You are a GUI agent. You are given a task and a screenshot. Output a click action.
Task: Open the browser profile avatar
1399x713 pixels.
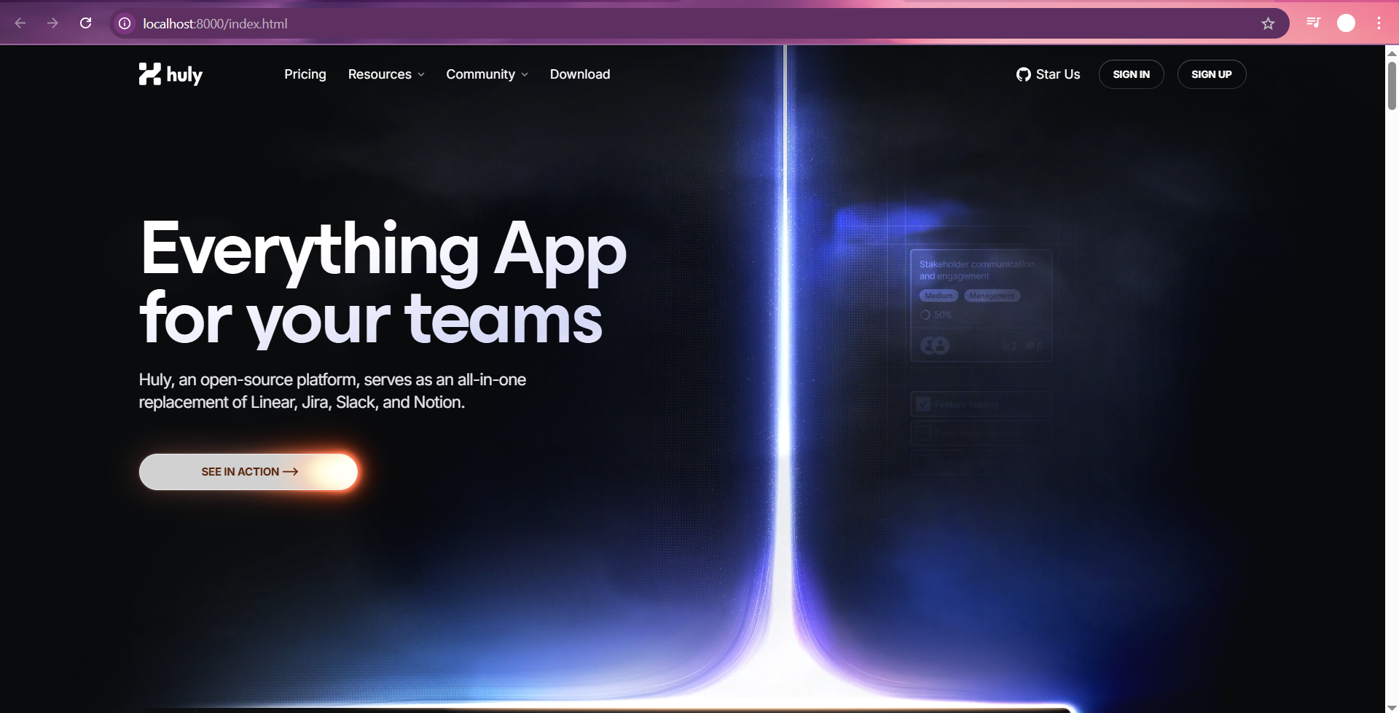[1346, 23]
